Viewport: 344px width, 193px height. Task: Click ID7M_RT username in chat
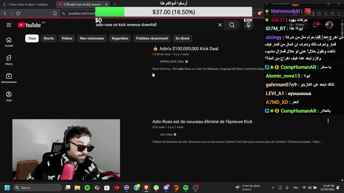(276, 29)
